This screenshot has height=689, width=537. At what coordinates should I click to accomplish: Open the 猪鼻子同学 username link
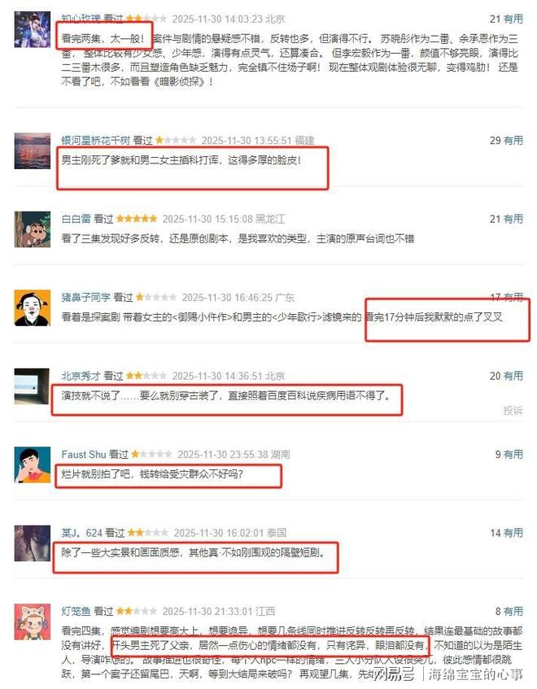(86, 298)
